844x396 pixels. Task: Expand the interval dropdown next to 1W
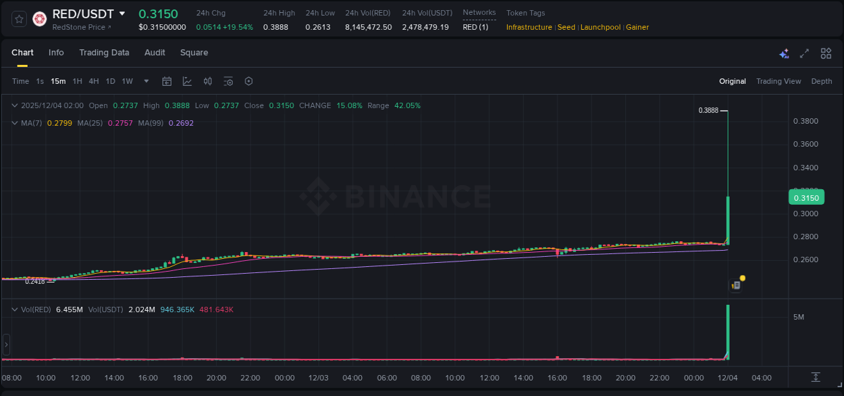pos(145,81)
